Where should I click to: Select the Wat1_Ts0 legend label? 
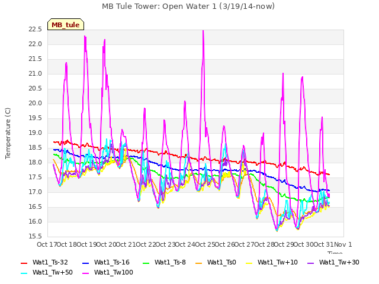[221, 263]
